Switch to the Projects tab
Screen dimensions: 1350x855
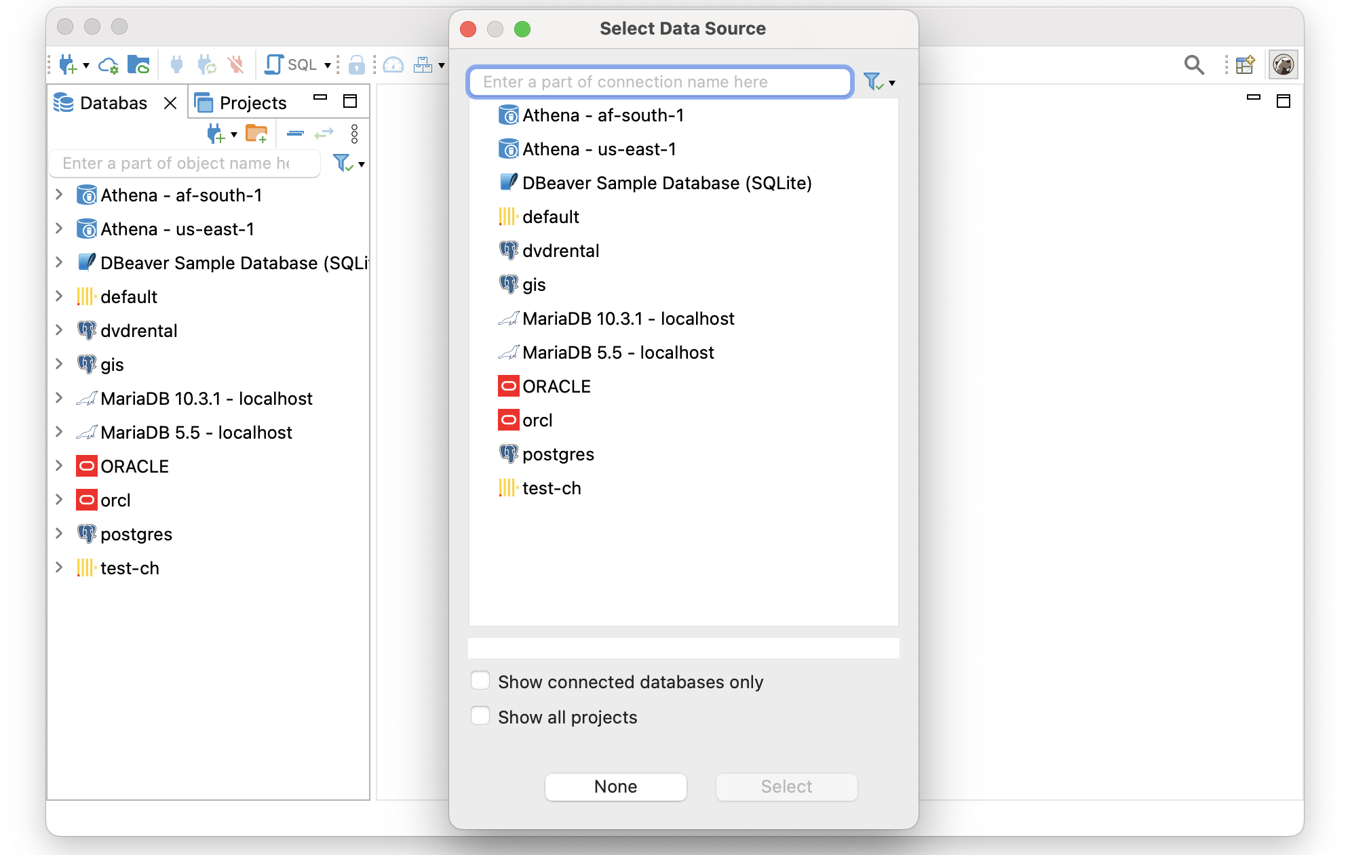pyautogui.click(x=252, y=102)
